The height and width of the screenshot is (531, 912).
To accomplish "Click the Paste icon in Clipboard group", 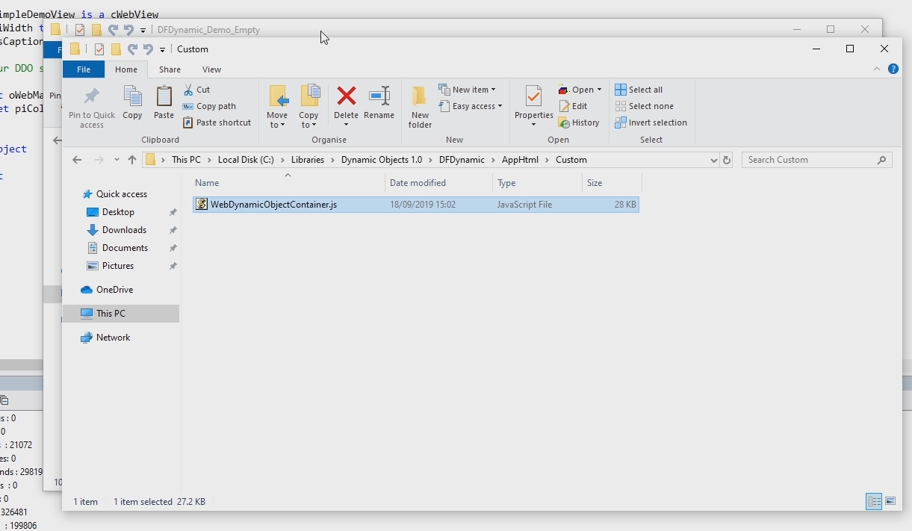I will pos(164,103).
